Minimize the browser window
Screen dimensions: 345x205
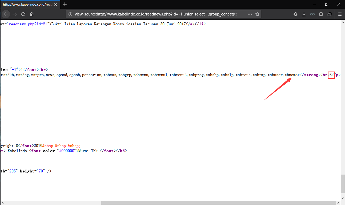(x=314, y=4)
